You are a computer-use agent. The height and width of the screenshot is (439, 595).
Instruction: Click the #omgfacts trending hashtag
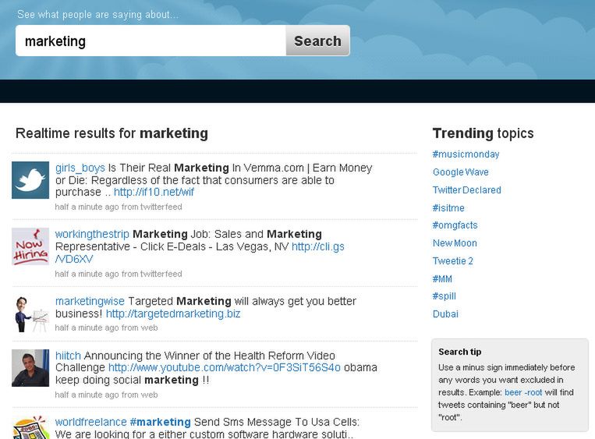click(455, 225)
